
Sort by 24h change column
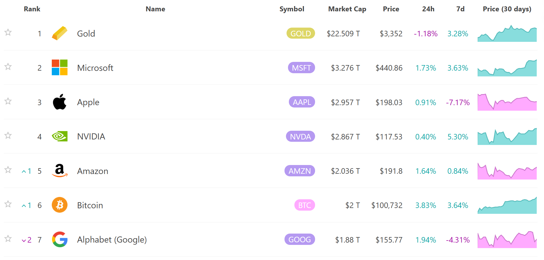pyautogui.click(x=428, y=9)
